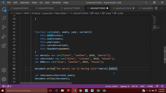
Task: Open Google Chrome from taskbar
Action: tap(80, 91)
